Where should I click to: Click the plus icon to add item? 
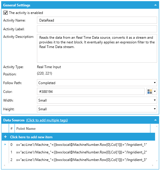[x=5, y=137]
